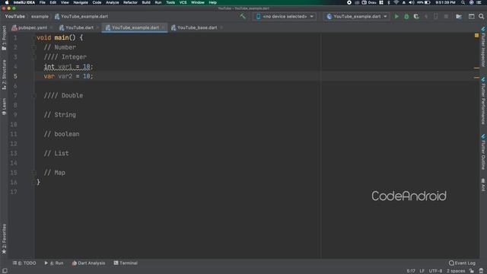Click the window layout icon beside search

pyautogui.click(x=471, y=16)
